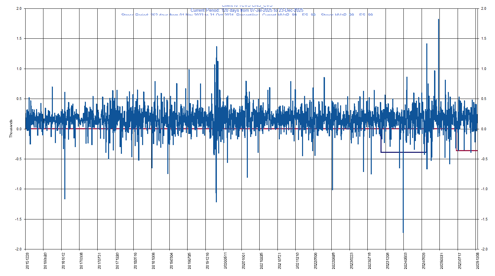Screen dimensions: 495x276
Task: Click the 20250221 x-axis date label
Action: click(x=442, y=261)
